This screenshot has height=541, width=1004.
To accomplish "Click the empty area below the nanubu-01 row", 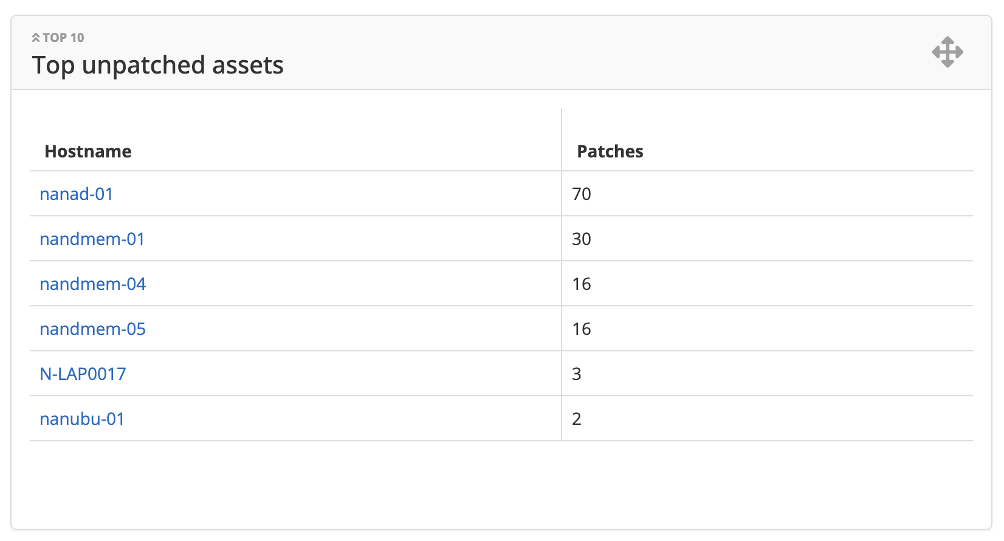I will [501, 483].
